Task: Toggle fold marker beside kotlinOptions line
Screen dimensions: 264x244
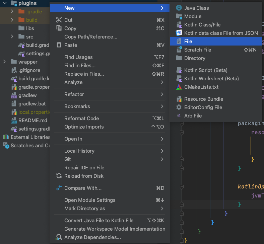Action: pos(182,186)
